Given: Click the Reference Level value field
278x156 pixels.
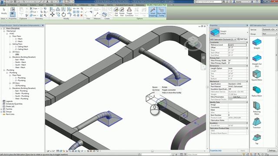Looking at the screenshot, I should [237, 45].
